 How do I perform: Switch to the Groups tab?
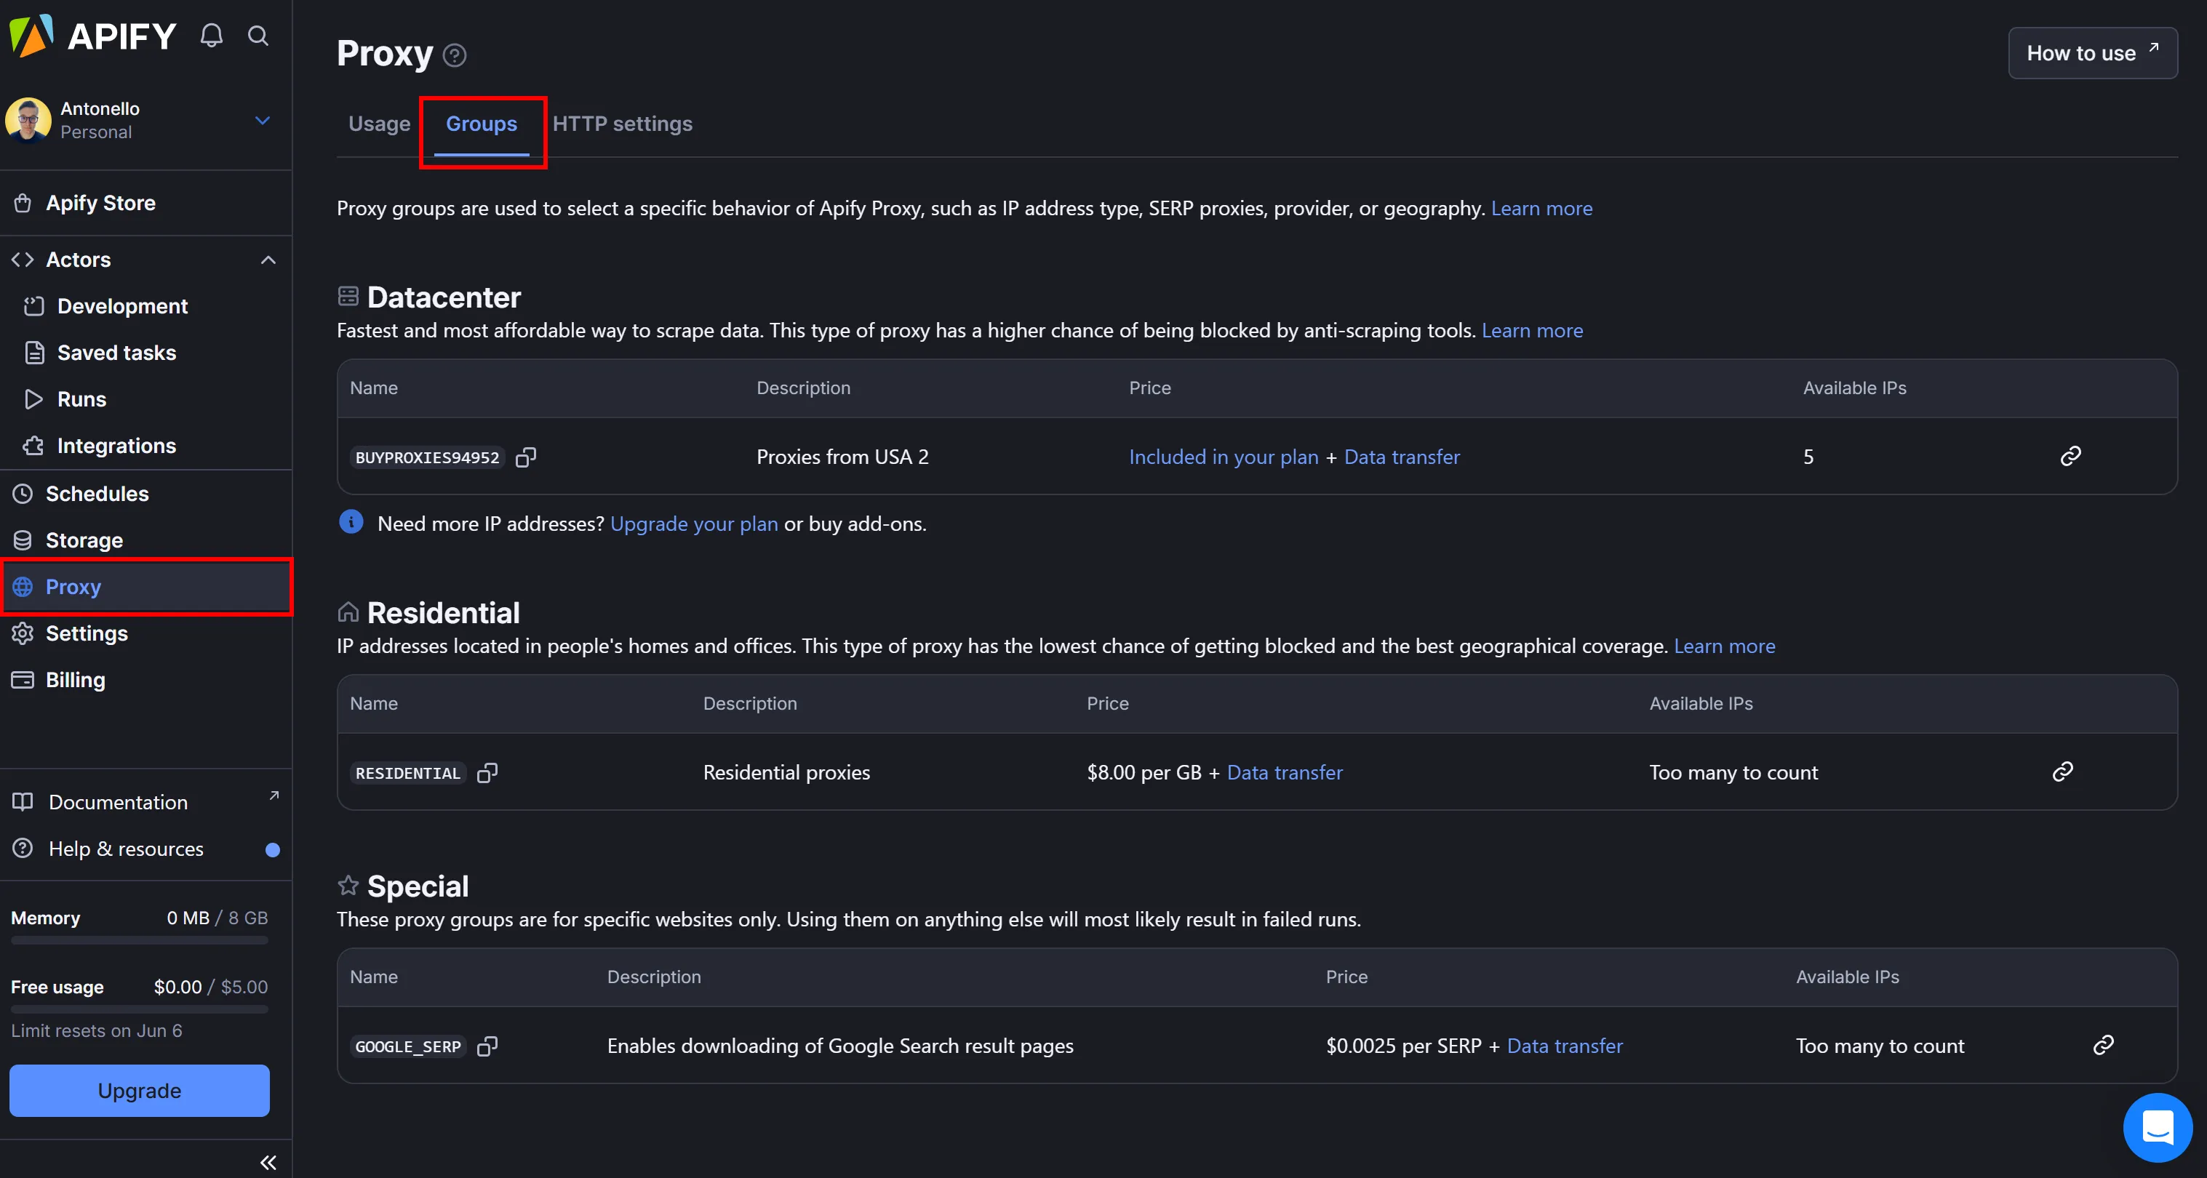point(482,124)
